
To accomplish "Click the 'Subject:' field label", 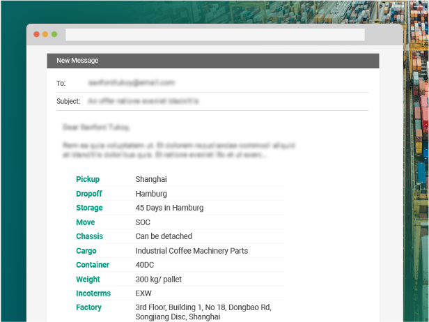I will point(68,101).
